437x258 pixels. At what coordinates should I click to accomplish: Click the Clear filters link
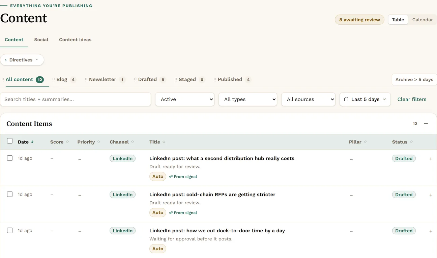coord(412,99)
